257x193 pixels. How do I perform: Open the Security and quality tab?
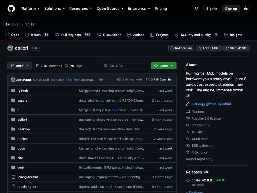coord(196,35)
